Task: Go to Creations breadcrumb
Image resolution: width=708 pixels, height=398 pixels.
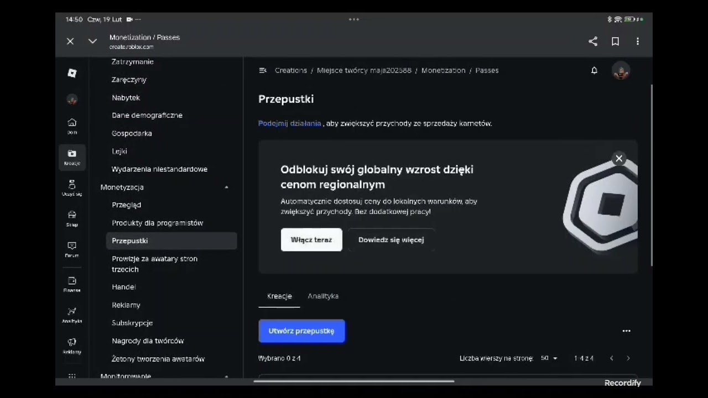Action: 291,70
